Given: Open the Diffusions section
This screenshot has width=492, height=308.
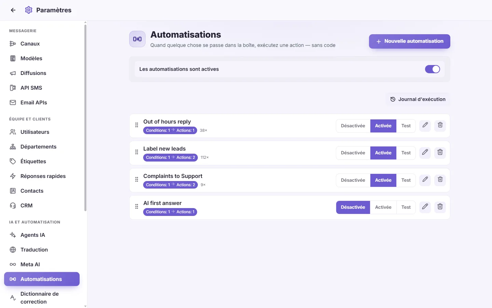Looking at the screenshot, I should (x=42, y=73).
